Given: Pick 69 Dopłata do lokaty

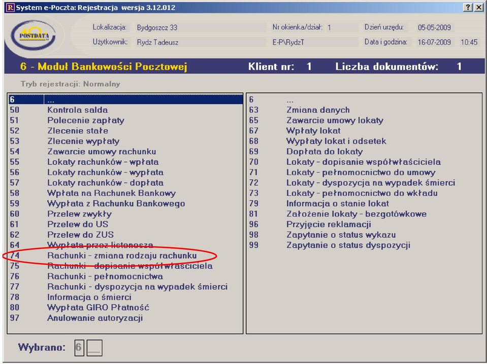Looking at the screenshot, I should 364,151.
